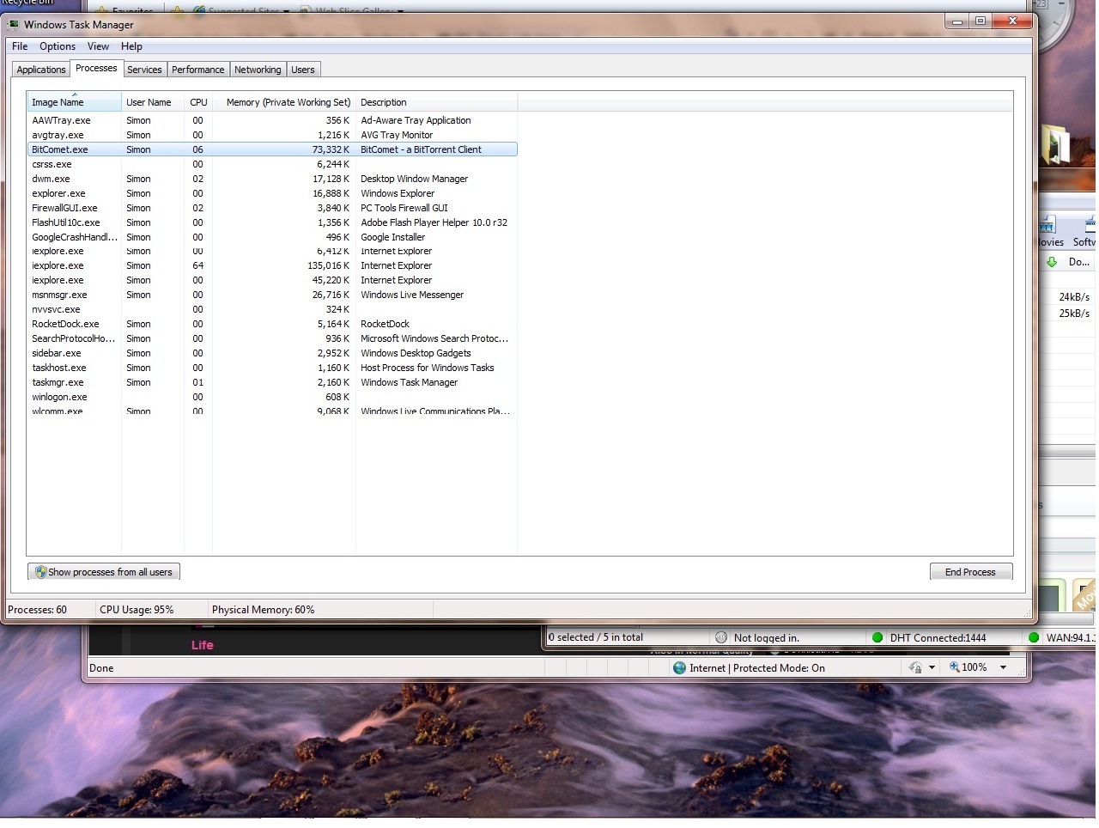Click the IE zoom magnifier icon
Viewport: 1099px width, 828px height.
(954, 667)
